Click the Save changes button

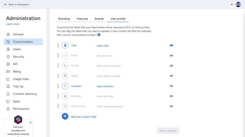coord(168,131)
